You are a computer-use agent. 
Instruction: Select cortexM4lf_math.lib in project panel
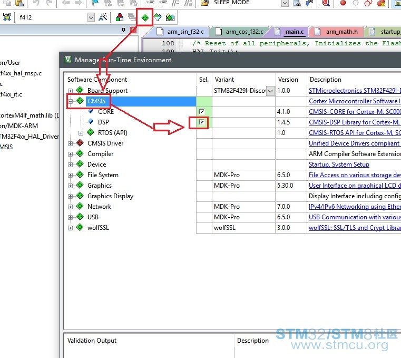(30, 115)
